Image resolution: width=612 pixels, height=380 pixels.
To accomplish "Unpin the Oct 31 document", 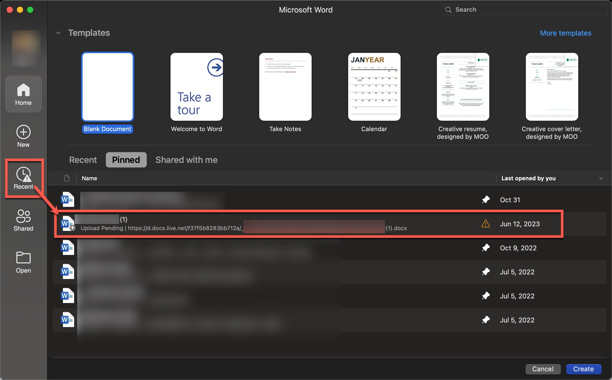I will [485, 200].
